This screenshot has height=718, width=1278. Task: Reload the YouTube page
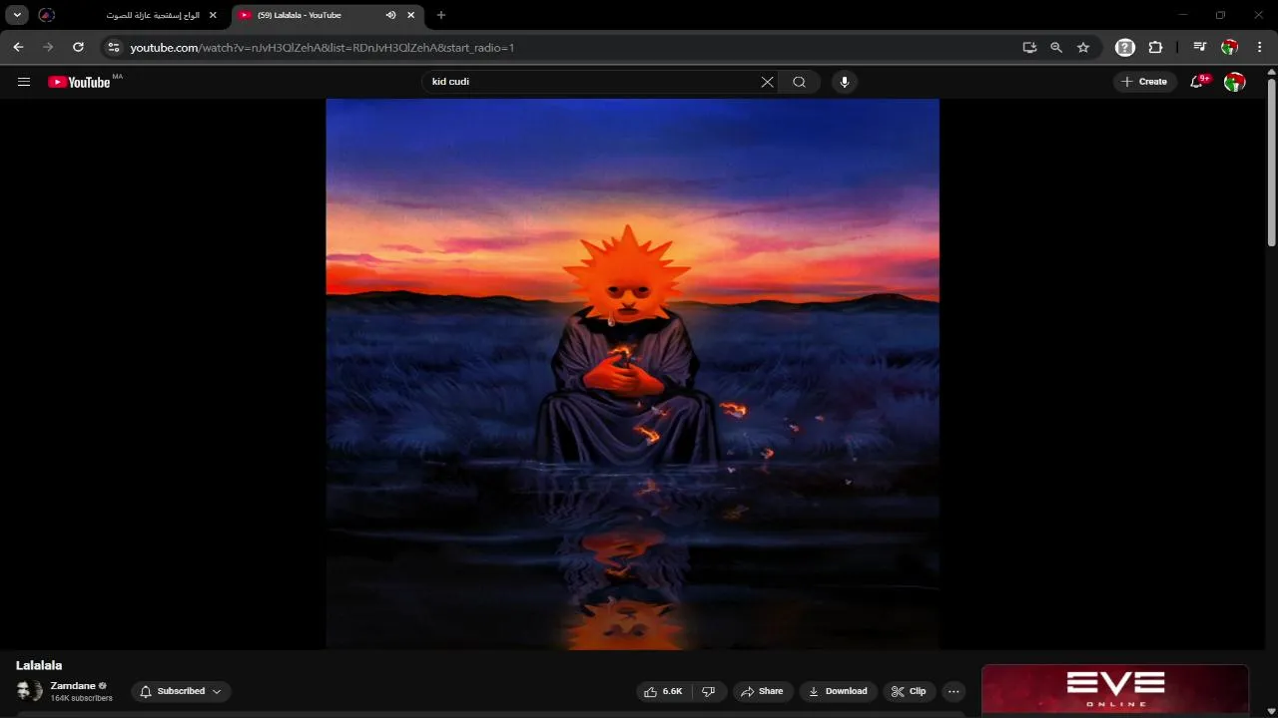78,47
